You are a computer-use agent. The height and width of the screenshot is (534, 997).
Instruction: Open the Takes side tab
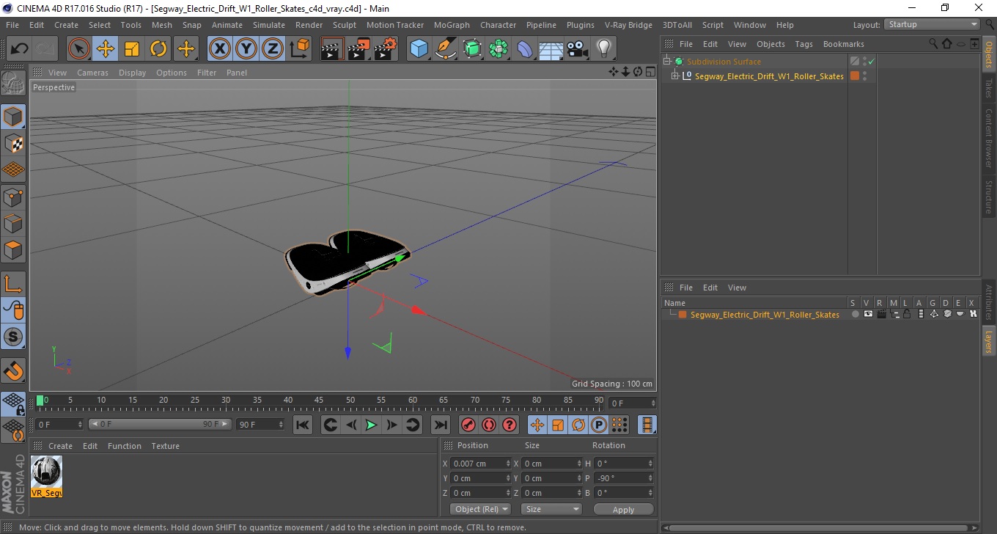(x=989, y=88)
